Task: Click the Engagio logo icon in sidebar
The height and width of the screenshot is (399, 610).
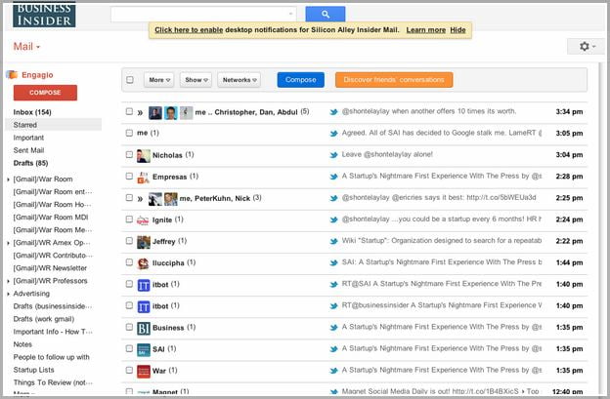Action: coord(12,74)
